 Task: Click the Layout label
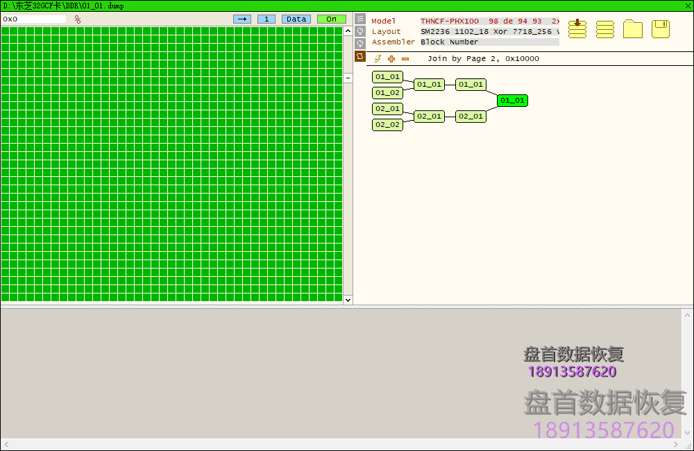(386, 31)
